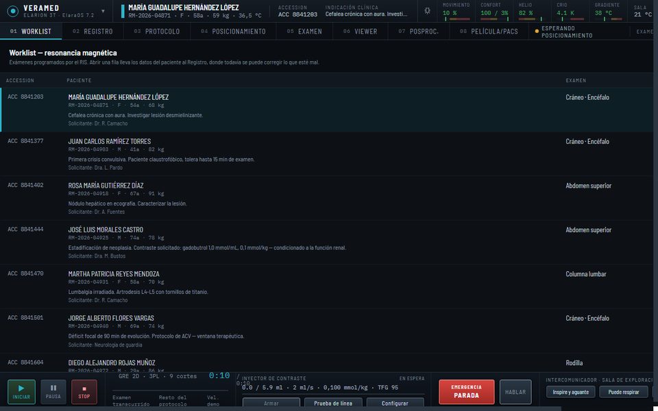Click the Examen column header
Viewport: 658px width, 411px height.
pyautogui.click(x=576, y=80)
